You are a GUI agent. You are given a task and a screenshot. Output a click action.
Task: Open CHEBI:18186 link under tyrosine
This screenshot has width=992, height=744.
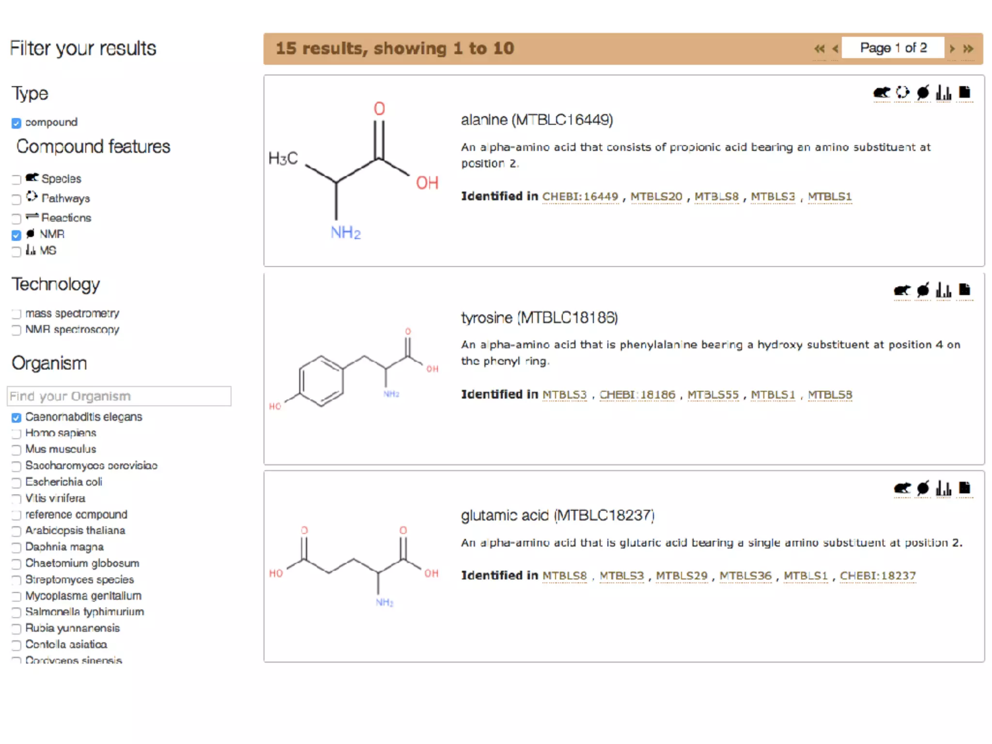click(637, 395)
